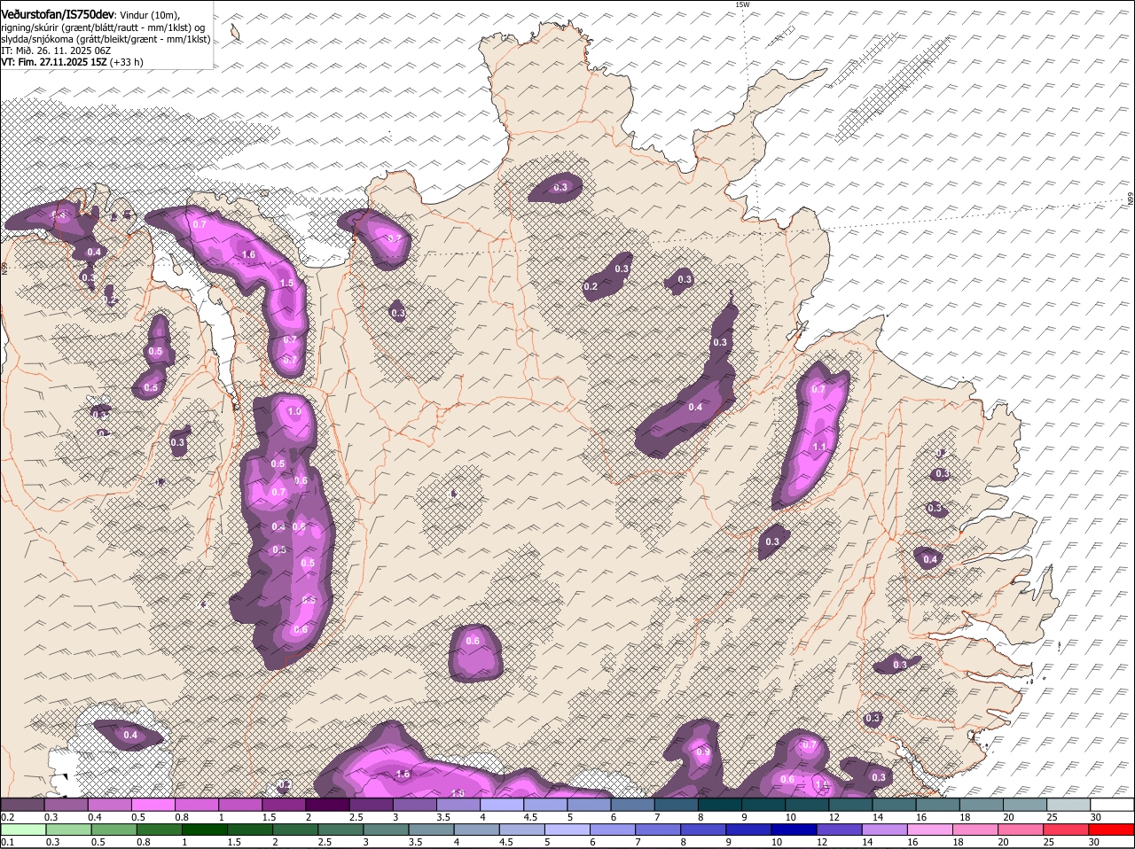Screen dimensions: 1135x849
Task: Select deep blue lower swatch between 10 and 12
Action: coord(795,830)
